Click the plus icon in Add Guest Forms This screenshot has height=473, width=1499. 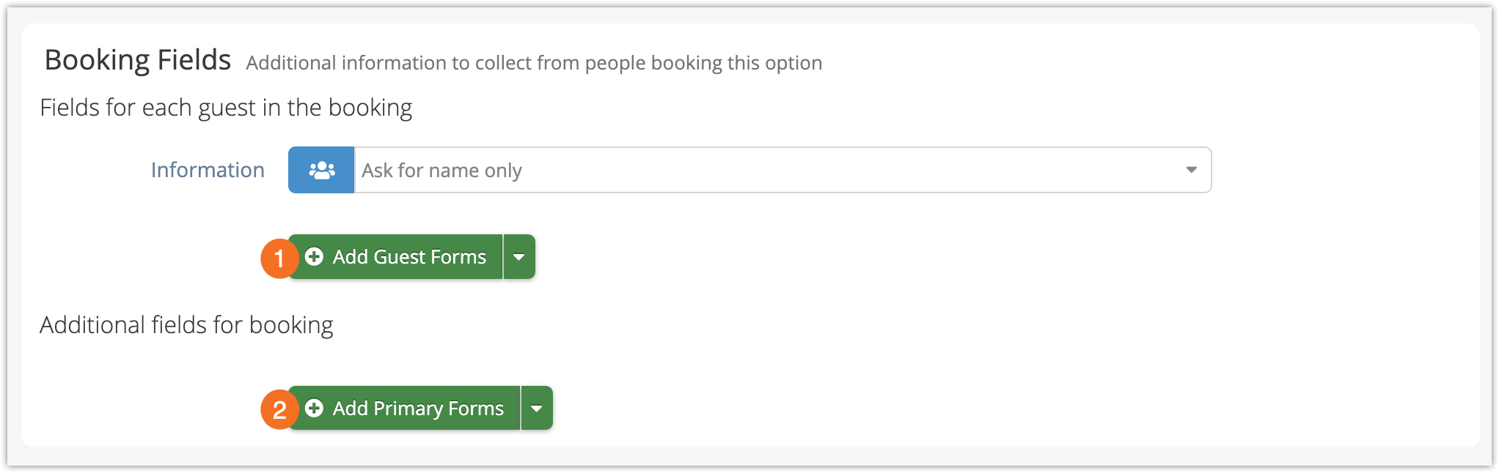(x=314, y=257)
